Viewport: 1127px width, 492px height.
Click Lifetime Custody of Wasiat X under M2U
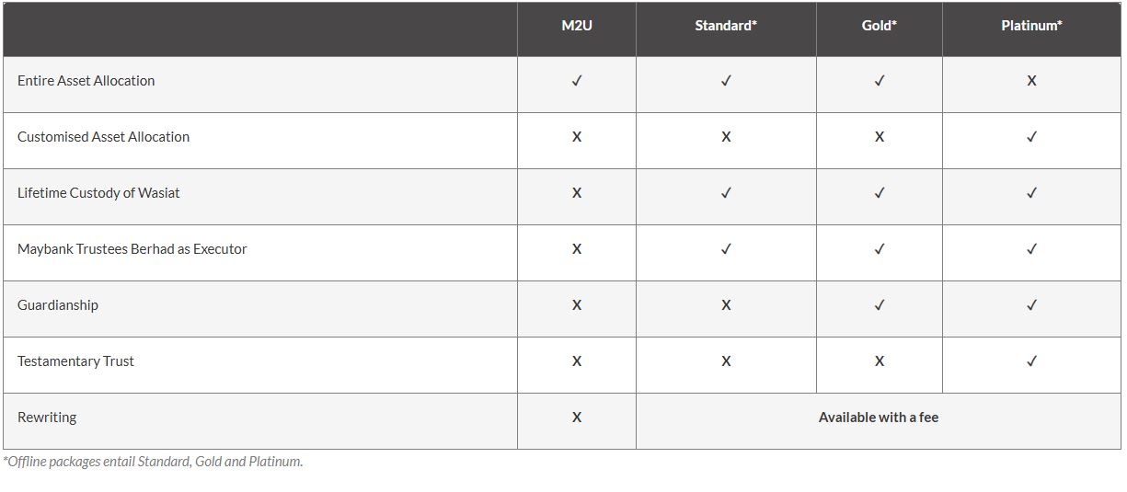coord(577,193)
